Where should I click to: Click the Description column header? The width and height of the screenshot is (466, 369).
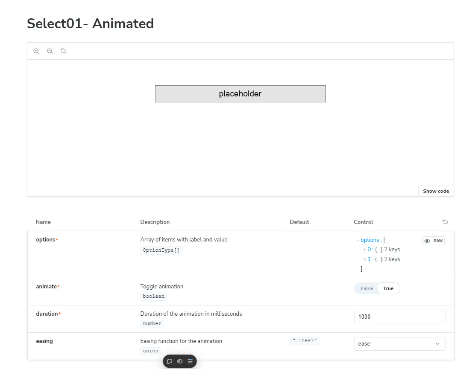tap(155, 222)
